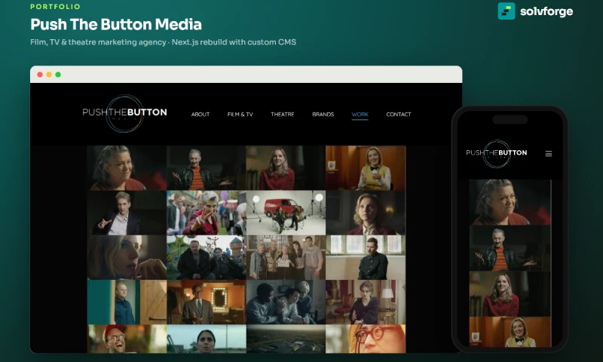Open thumbnail of gray-haired woman in red

pos(127,168)
